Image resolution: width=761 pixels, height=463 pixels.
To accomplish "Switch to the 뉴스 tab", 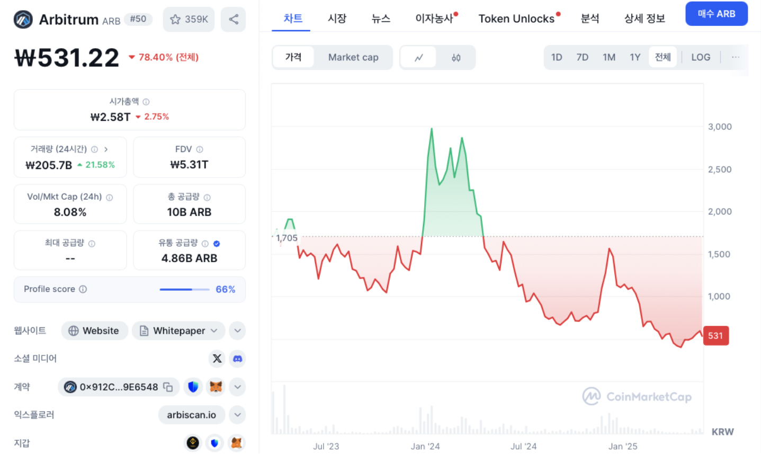I will point(381,19).
